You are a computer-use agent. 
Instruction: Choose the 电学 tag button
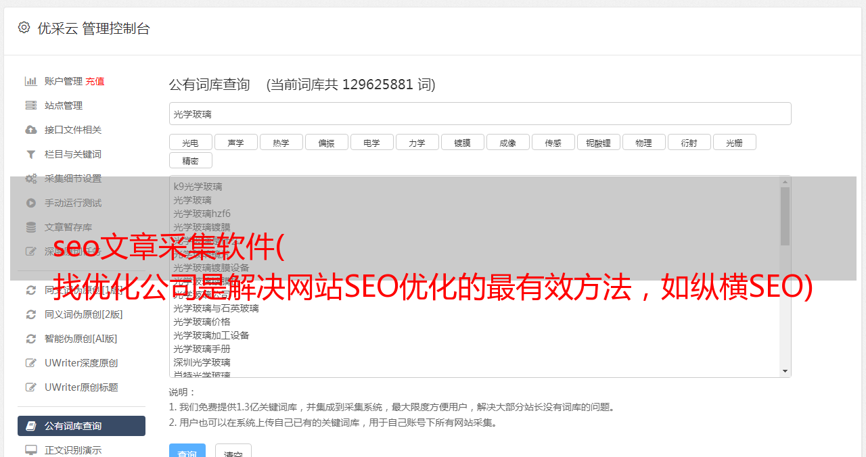371,143
